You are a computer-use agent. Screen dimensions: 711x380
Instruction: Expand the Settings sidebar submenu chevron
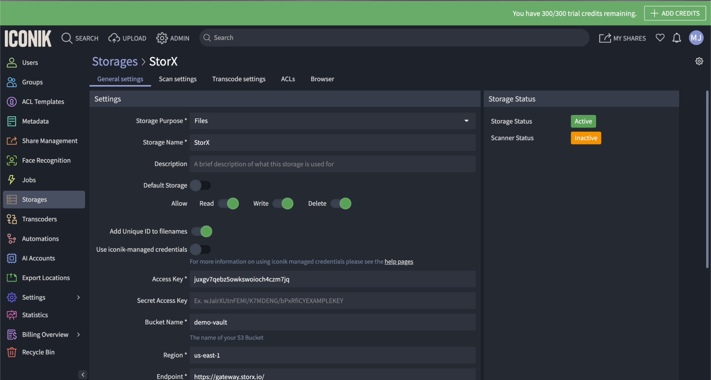[x=78, y=297]
